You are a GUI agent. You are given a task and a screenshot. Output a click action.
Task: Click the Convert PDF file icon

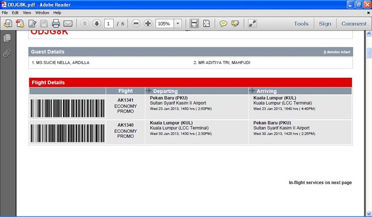point(20,23)
